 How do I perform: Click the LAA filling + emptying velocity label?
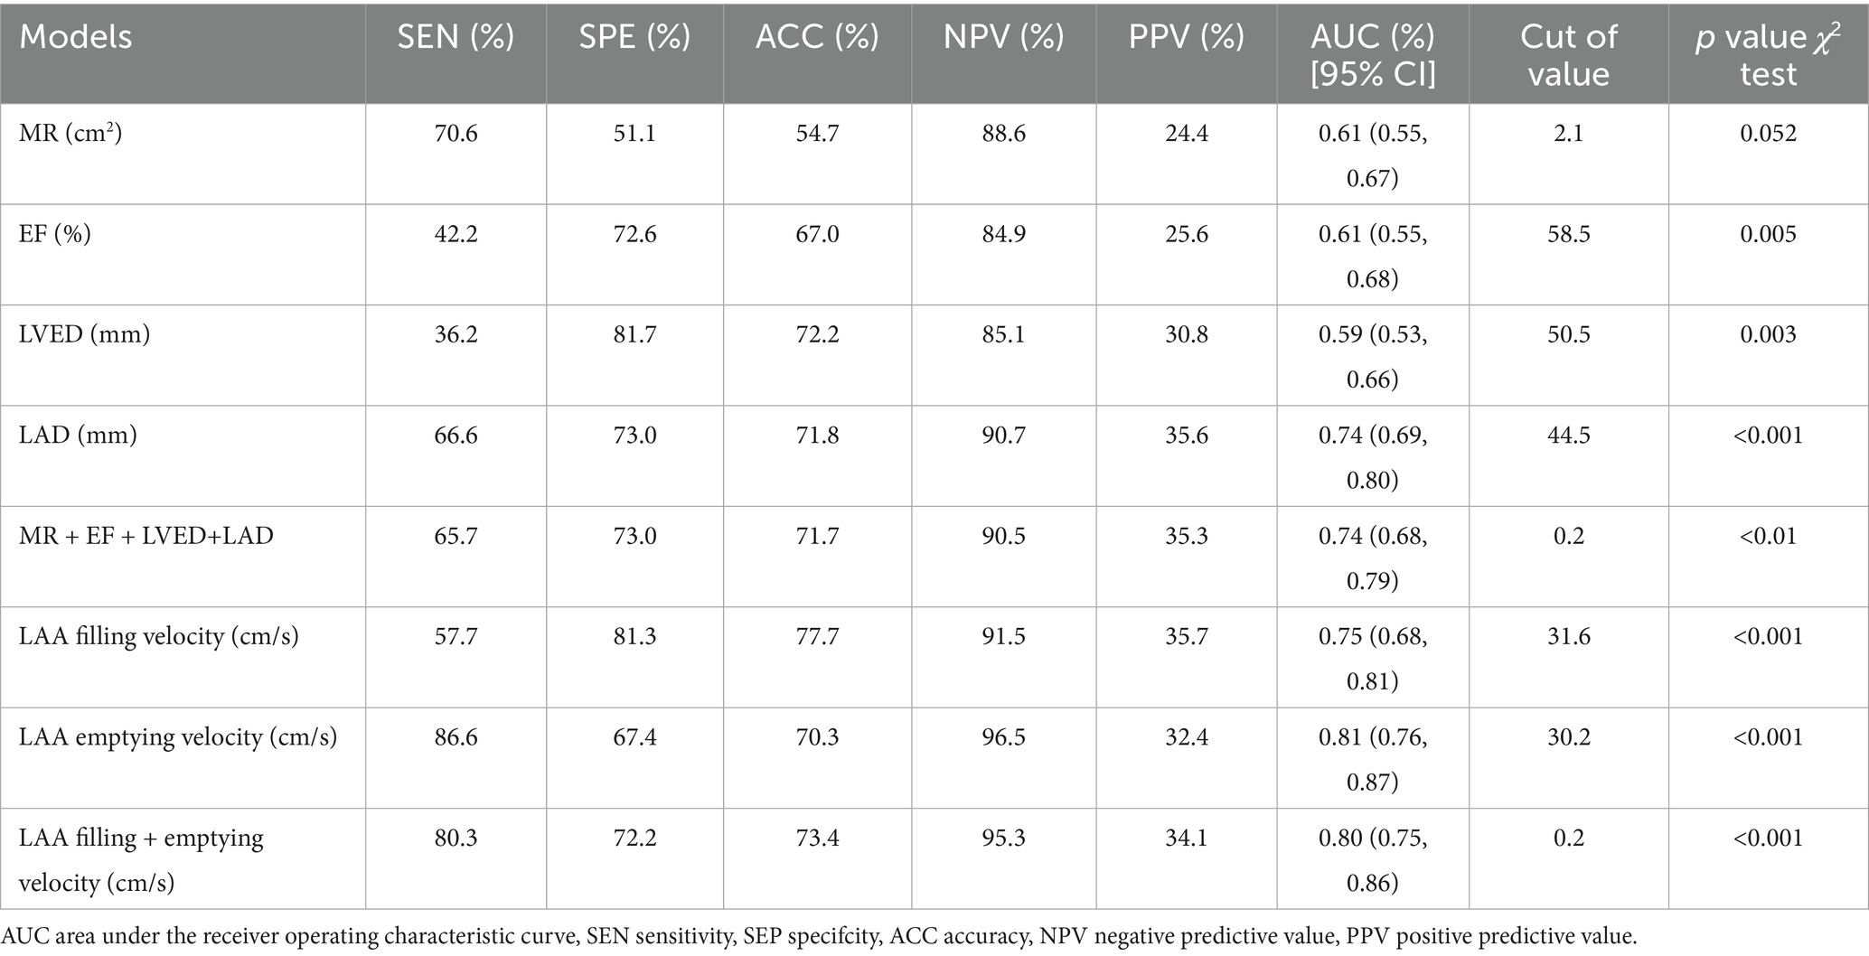[141, 859]
